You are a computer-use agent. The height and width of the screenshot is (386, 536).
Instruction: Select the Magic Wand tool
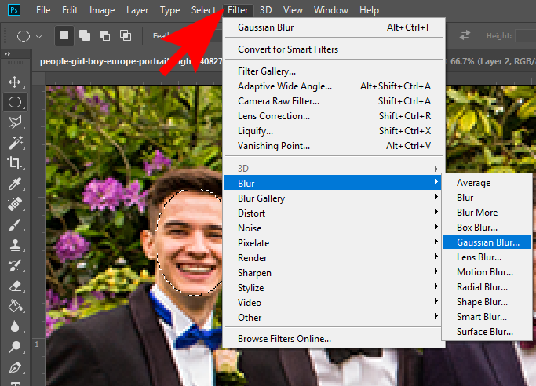(x=15, y=143)
